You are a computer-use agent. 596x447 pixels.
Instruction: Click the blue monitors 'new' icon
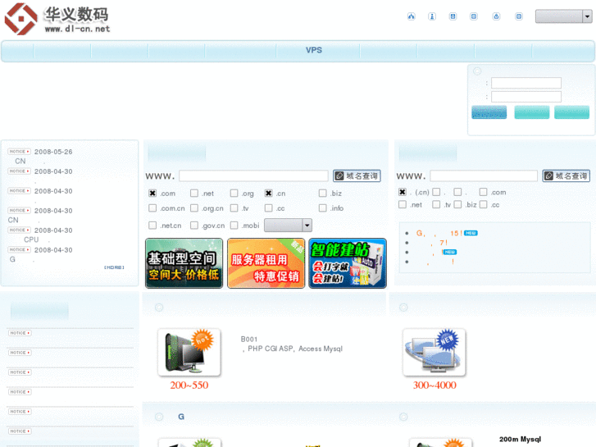click(434, 351)
